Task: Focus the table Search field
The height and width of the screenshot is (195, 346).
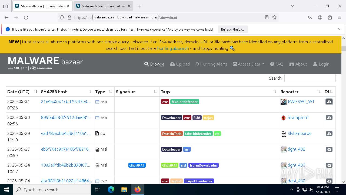Action: (x=310, y=78)
